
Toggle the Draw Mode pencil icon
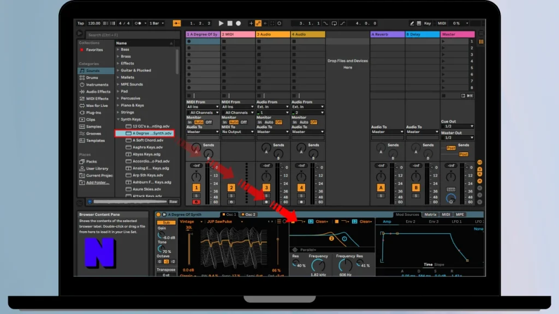click(x=412, y=23)
